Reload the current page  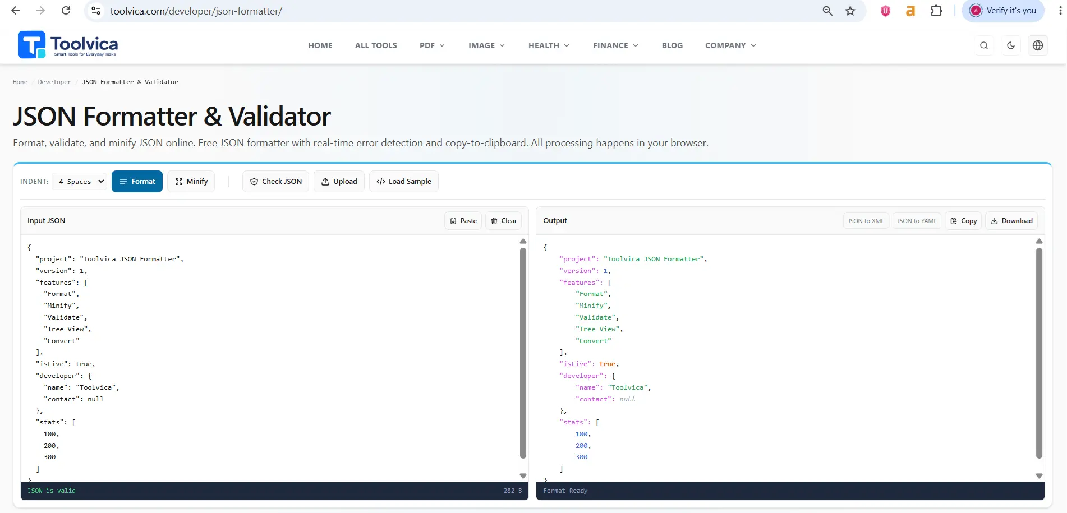tap(66, 11)
